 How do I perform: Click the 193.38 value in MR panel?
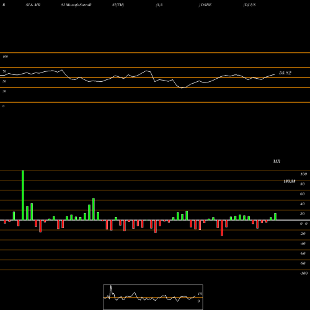pyautogui.click(x=290, y=181)
